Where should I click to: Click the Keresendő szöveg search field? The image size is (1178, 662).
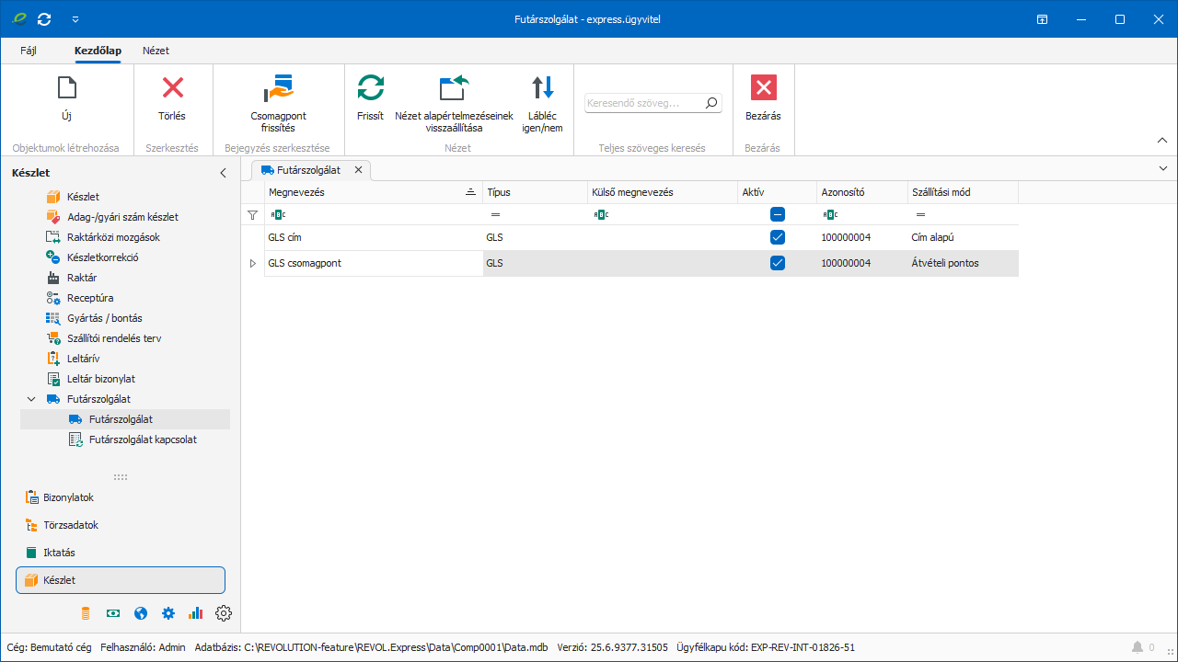point(644,104)
